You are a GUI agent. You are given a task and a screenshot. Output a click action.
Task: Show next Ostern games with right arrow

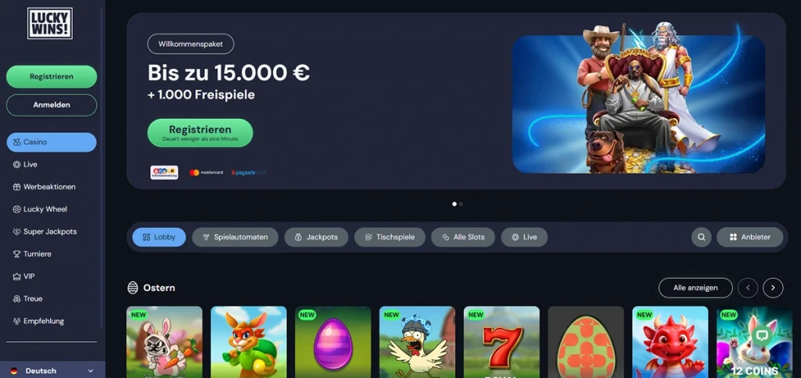[x=773, y=288]
